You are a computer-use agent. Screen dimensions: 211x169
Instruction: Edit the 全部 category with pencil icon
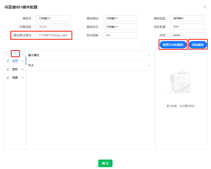(8, 61)
